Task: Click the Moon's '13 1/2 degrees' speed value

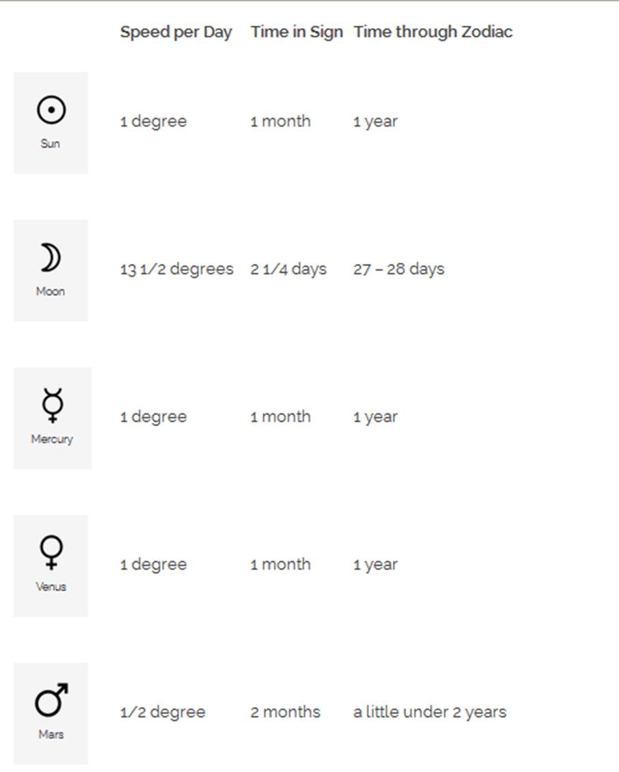Action: click(x=177, y=270)
